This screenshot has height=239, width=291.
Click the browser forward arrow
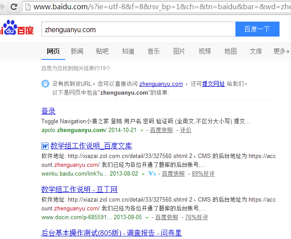2,7
